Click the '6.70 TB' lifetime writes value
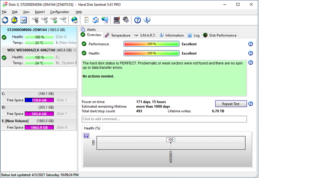Viewport: 335px width, 188px height. pyautogui.click(x=218, y=111)
